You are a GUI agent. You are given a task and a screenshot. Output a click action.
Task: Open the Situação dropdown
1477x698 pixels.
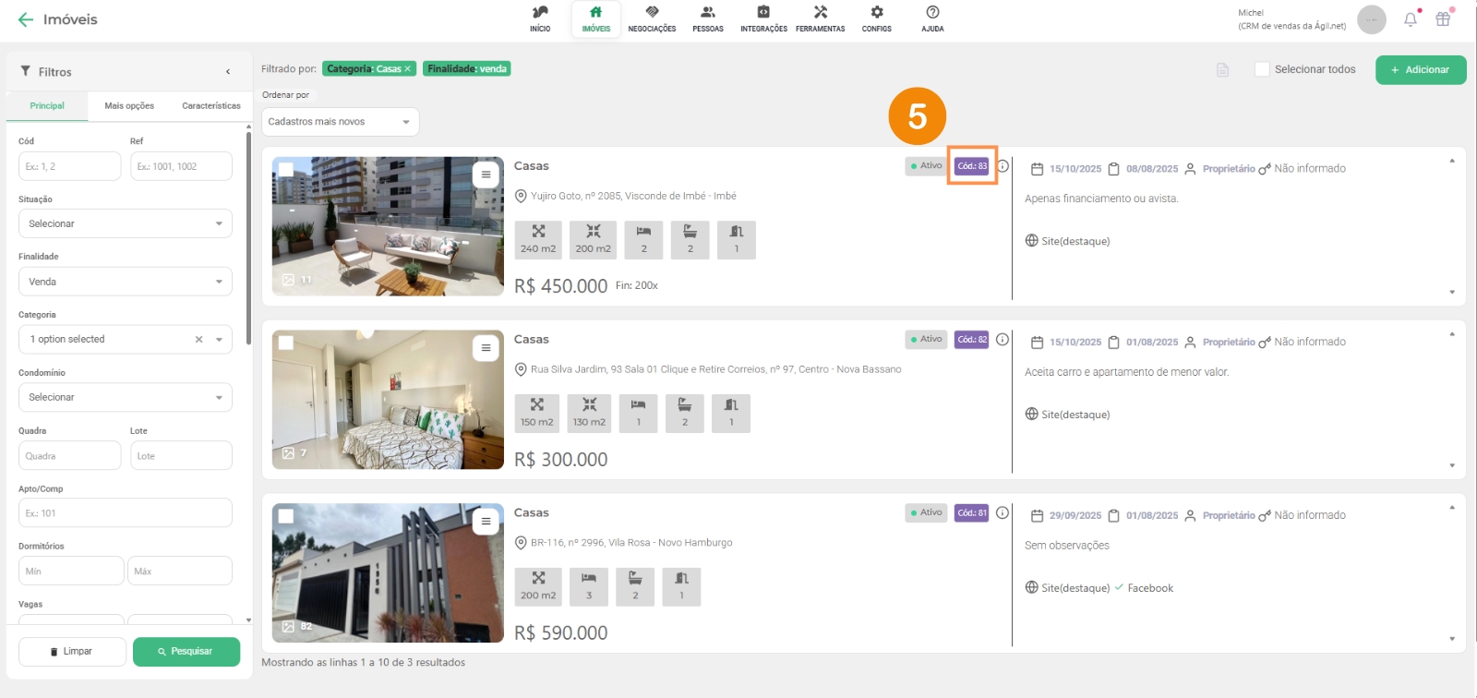[125, 223]
